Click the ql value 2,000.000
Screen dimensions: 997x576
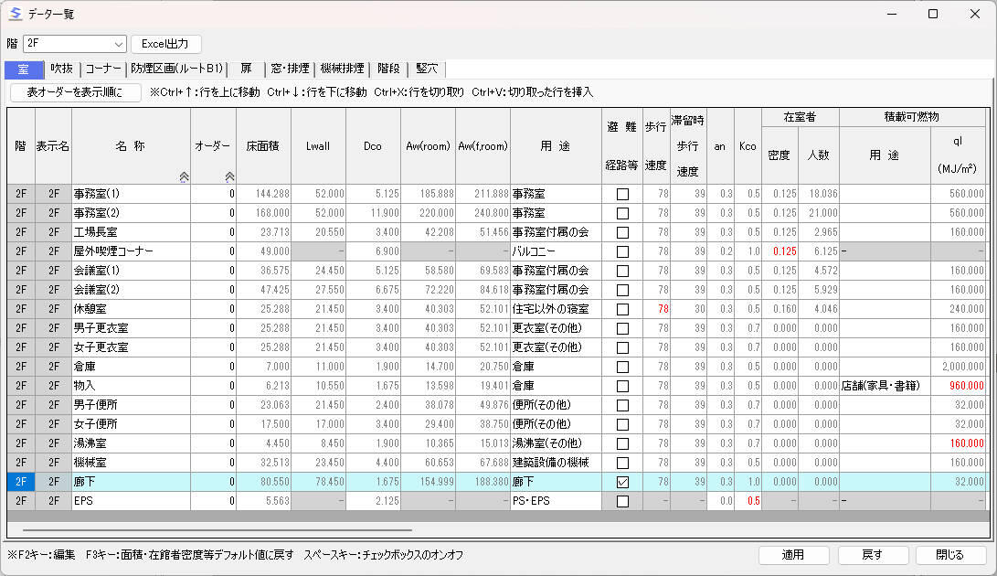tap(959, 366)
